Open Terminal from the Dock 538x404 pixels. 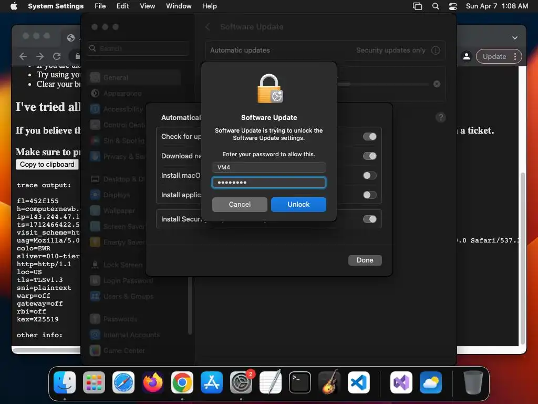(x=300, y=382)
